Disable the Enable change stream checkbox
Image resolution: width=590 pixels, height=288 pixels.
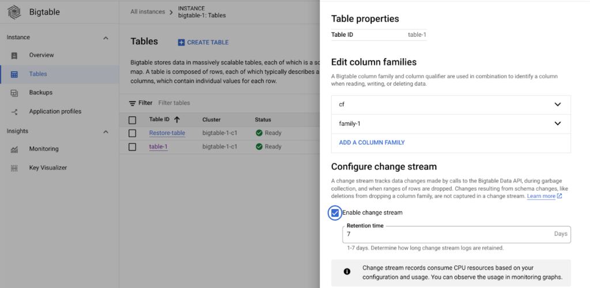335,213
